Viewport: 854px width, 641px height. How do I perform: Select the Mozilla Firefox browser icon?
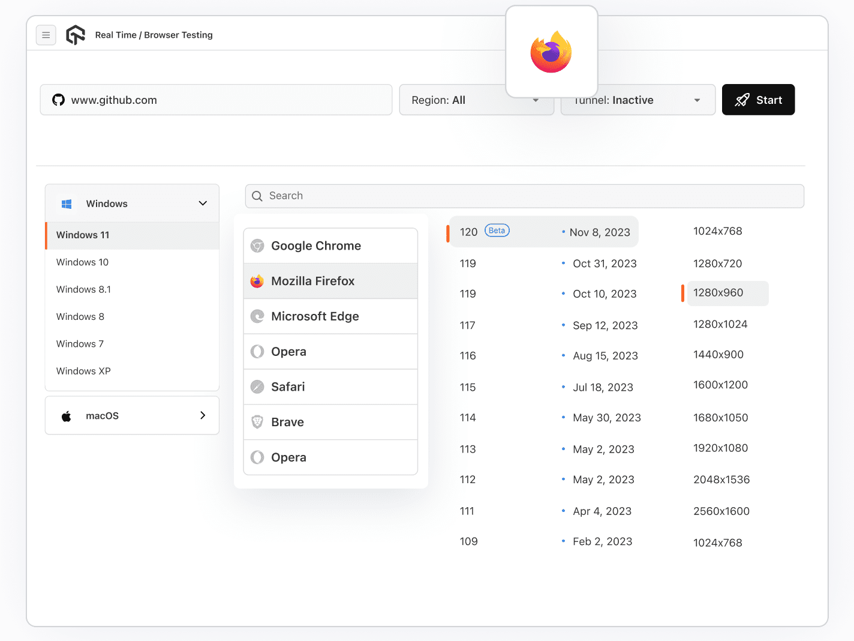click(x=257, y=281)
